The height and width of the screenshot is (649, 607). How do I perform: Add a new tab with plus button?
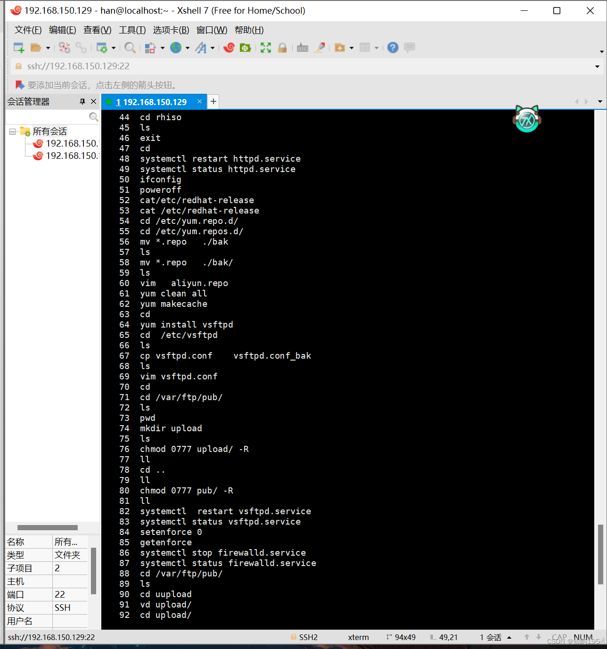[213, 102]
